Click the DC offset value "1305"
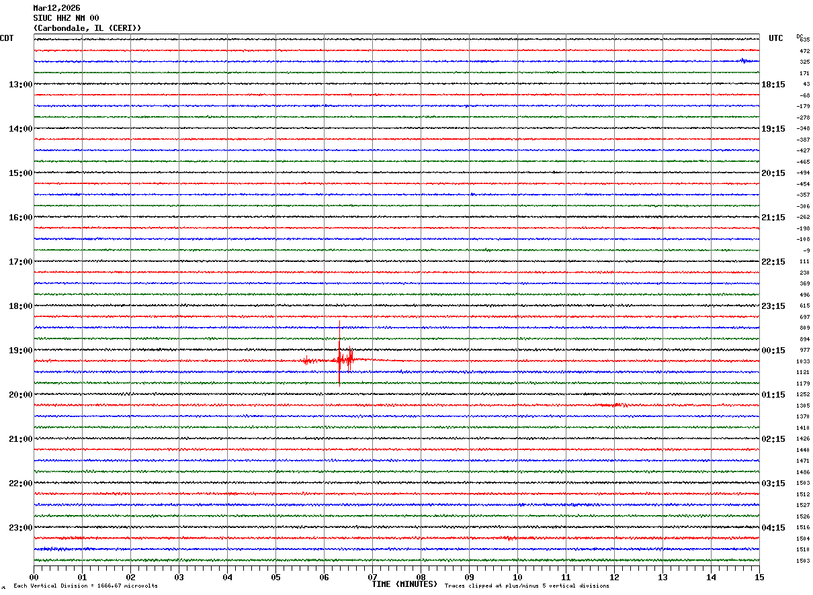This screenshot has height=595, width=813. tap(803, 406)
